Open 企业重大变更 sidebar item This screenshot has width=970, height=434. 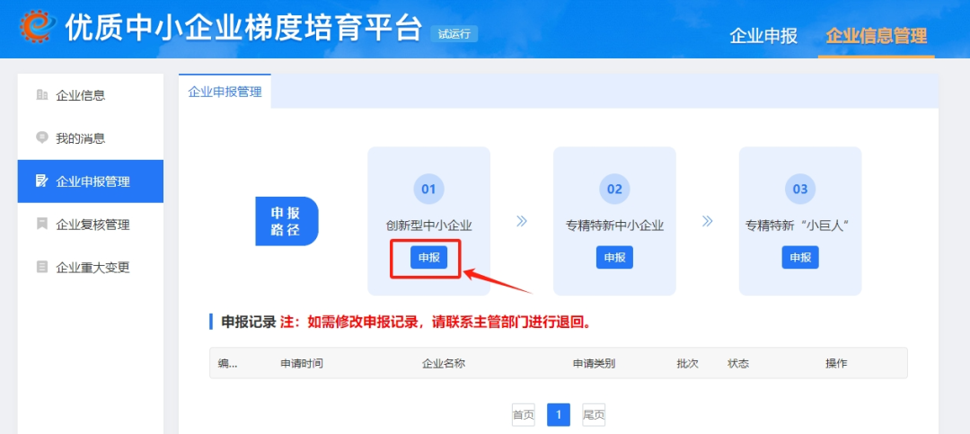coord(91,268)
